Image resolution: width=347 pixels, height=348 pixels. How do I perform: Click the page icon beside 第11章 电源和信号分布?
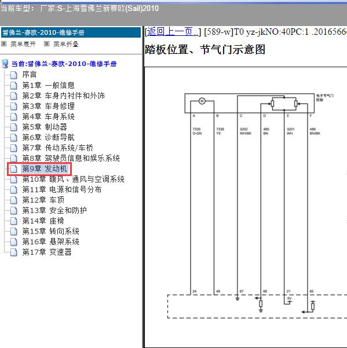click(x=14, y=189)
